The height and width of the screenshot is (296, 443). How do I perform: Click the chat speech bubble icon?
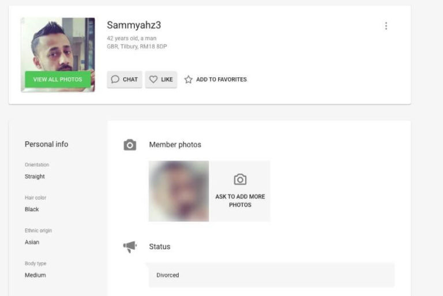click(115, 79)
